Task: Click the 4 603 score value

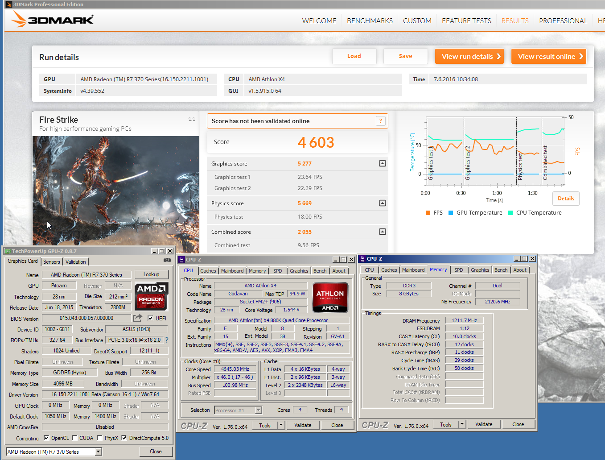Action: point(316,142)
